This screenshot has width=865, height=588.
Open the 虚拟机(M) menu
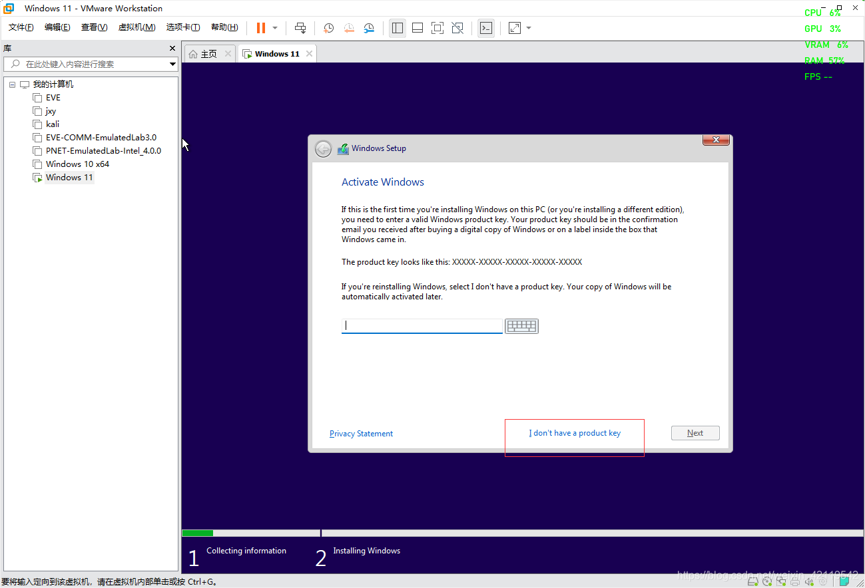[x=137, y=27]
